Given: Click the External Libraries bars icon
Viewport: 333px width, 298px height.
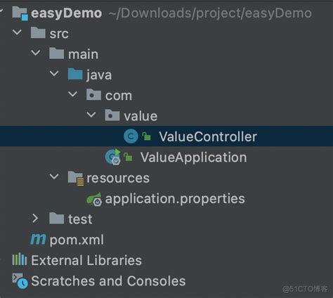Looking at the screenshot, I should [x=20, y=259].
